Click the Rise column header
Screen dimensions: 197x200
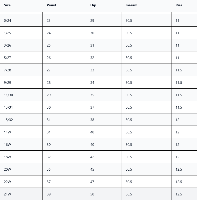pyautogui.click(x=179, y=5)
